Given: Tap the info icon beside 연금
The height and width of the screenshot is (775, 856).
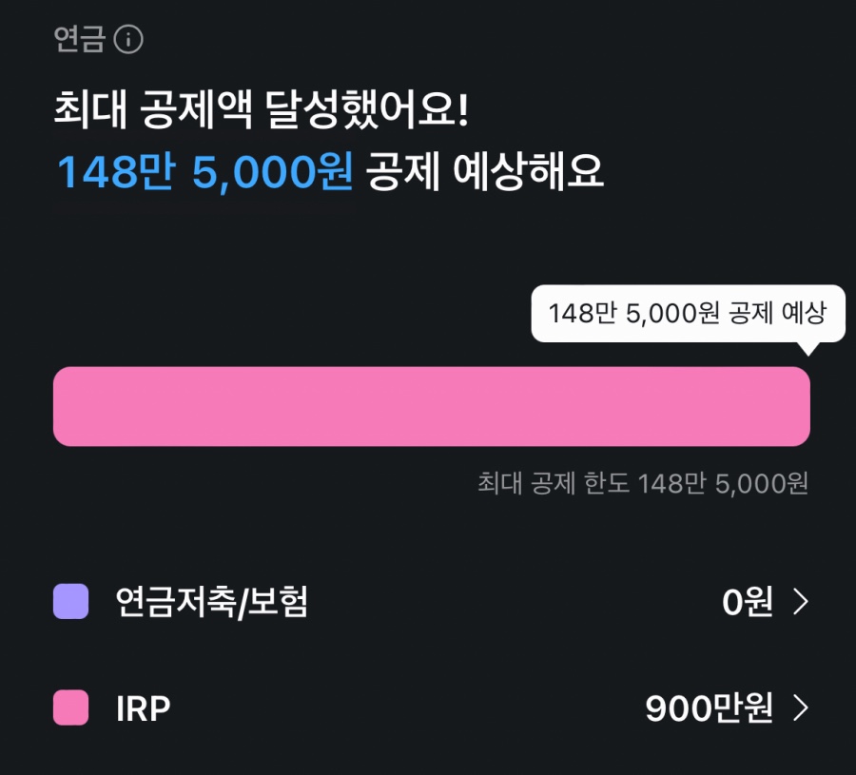Looking at the screenshot, I should [x=127, y=40].
